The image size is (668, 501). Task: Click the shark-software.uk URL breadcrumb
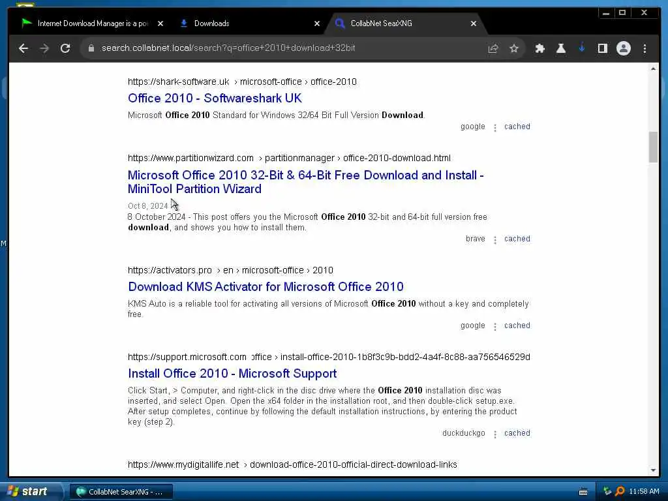tap(242, 82)
